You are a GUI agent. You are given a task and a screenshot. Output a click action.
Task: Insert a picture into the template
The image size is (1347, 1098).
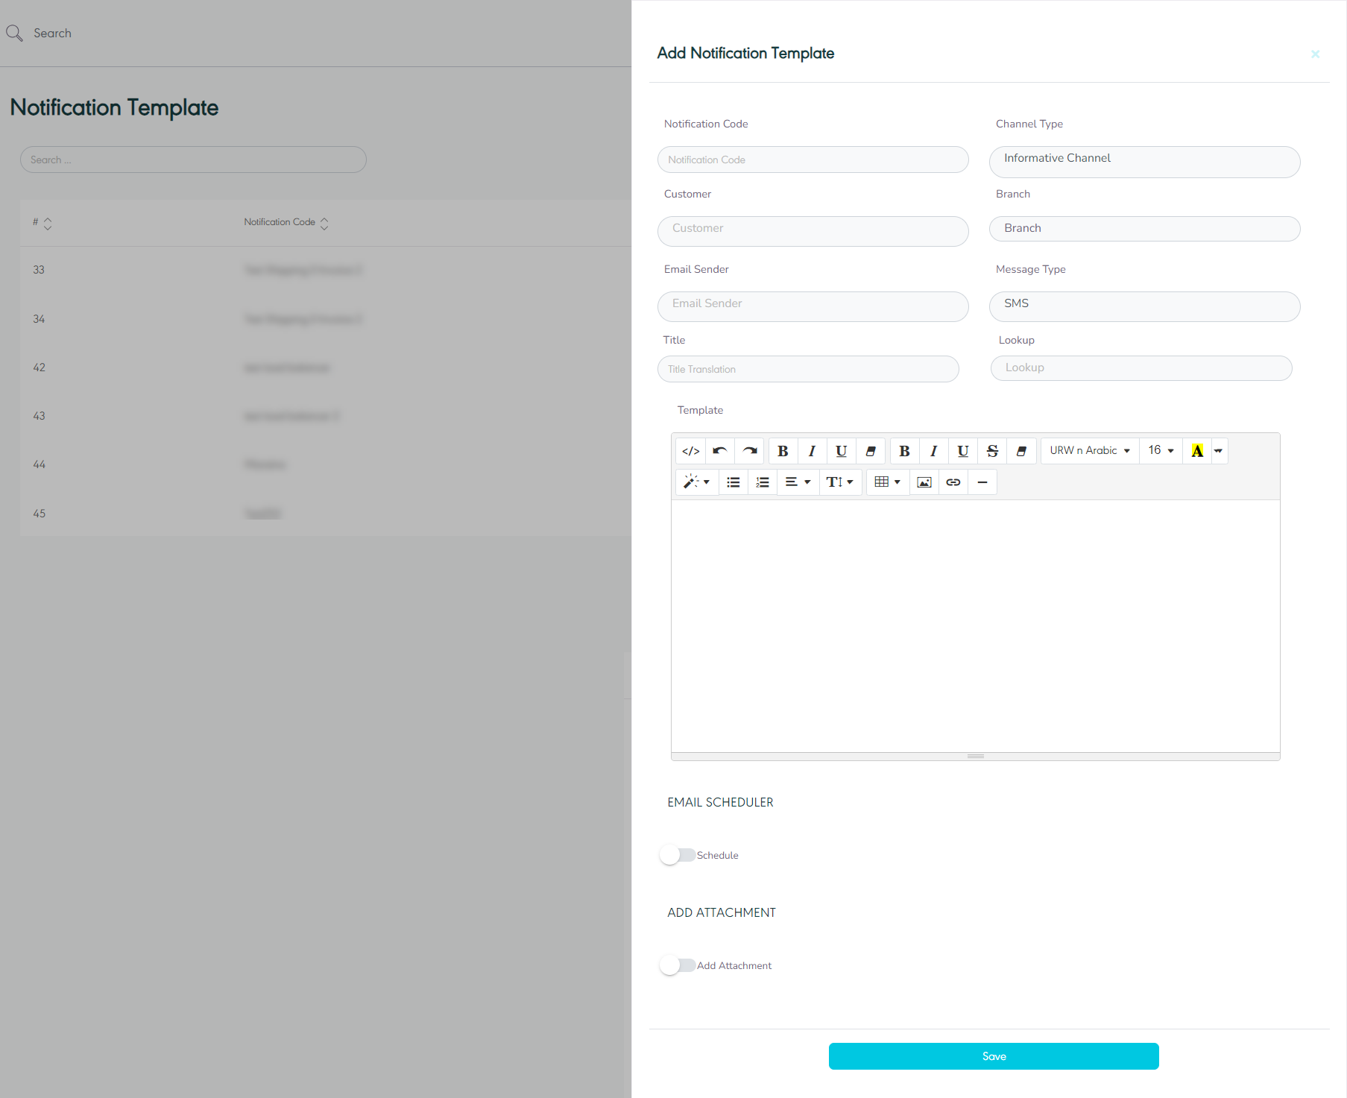[924, 482]
